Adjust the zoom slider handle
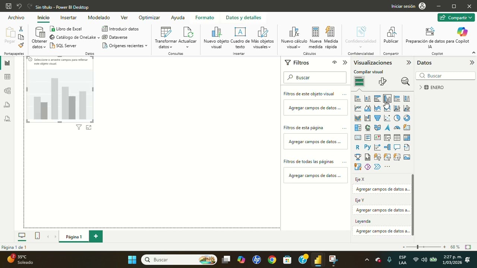The image size is (477, 268). coord(418,247)
